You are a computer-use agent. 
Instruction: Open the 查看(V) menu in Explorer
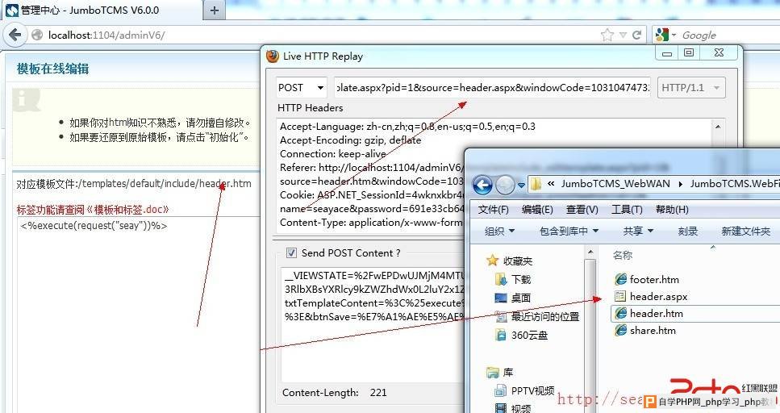pos(582,210)
